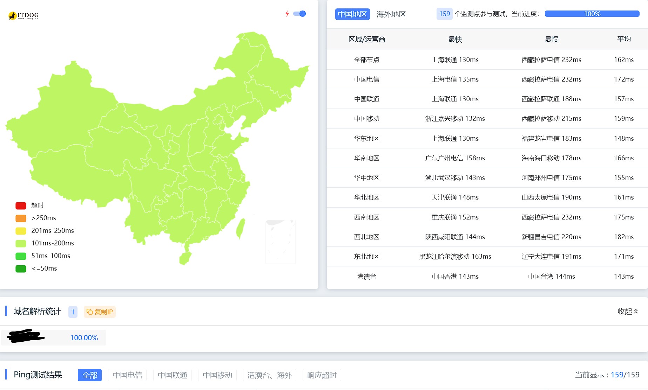This screenshot has height=390, width=648.
Task: Toggle the dark green <=50ms legend swatch
Action: click(21, 269)
